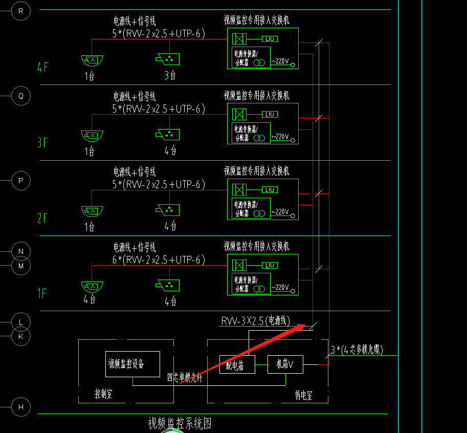The image size is (467, 433).
Task: Click the 5*(RVV-2x2.5+UTP-6) cable text on 4F
Action: pyautogui.click(x=159, y=34)
